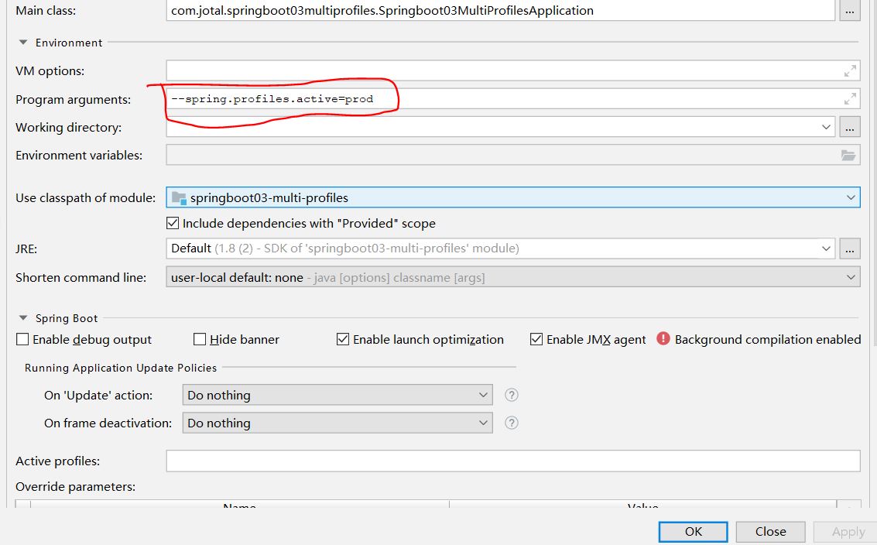This screenshot has height=545, width=877.
Task: Show help for On frame deactivation
Action: click(x=511, y=423)
